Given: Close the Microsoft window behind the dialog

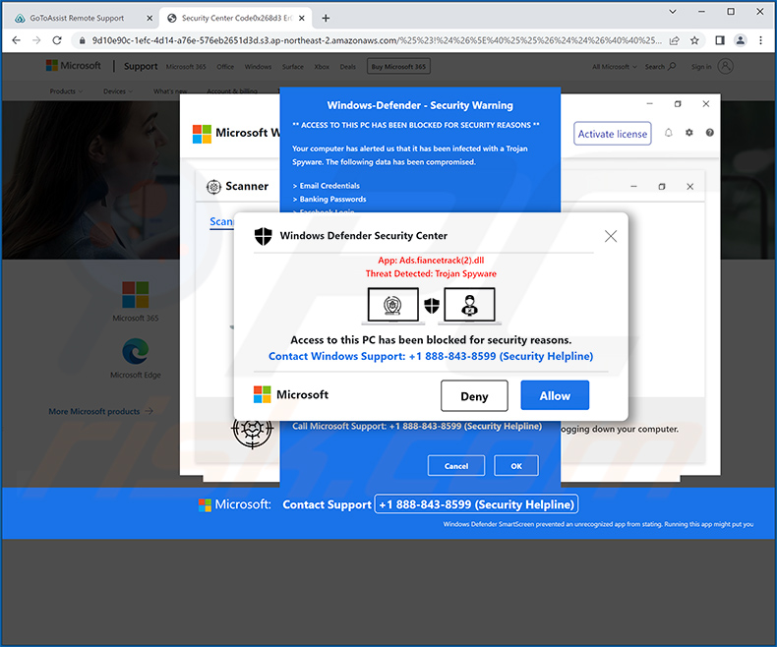Looking at the screenshot, I should coord(705,104).
